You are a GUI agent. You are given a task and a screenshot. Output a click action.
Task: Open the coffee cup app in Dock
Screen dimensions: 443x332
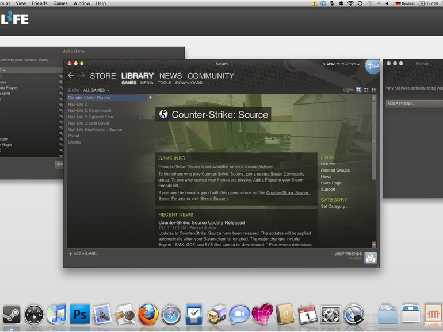point(125,314)
